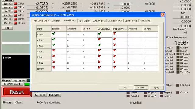Toggle A Axis Dir LowActive red X
The width and height of the screenshot is (195, 109).
[x=99, y=51]
